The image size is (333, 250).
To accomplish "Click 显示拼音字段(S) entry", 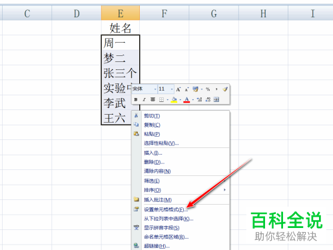I will 180,228.
